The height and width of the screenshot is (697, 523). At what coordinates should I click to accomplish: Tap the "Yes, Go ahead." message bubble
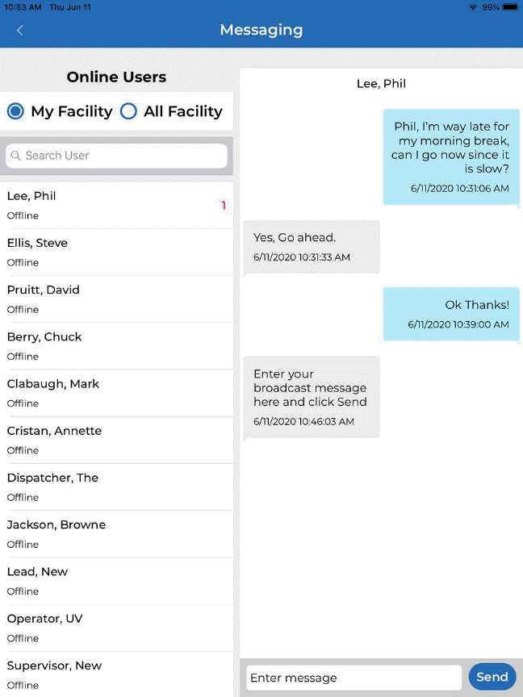pos(311,246)
